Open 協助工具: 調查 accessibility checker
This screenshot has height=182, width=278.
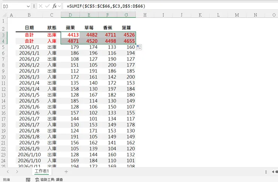pyautogui.click(x=49, y=180)
